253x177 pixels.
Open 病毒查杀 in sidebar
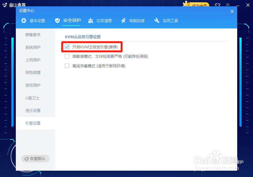(x=33, y=35)
